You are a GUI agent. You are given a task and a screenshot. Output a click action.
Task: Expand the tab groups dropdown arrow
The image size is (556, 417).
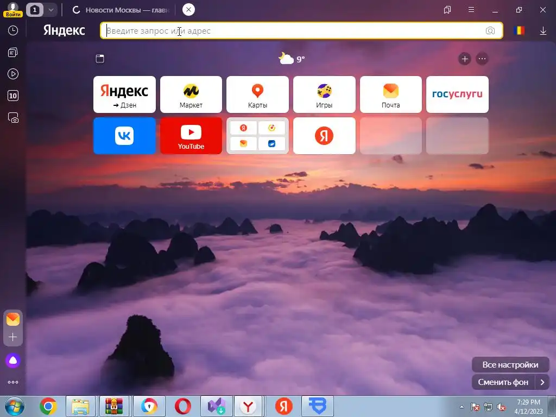coord(50,10)
